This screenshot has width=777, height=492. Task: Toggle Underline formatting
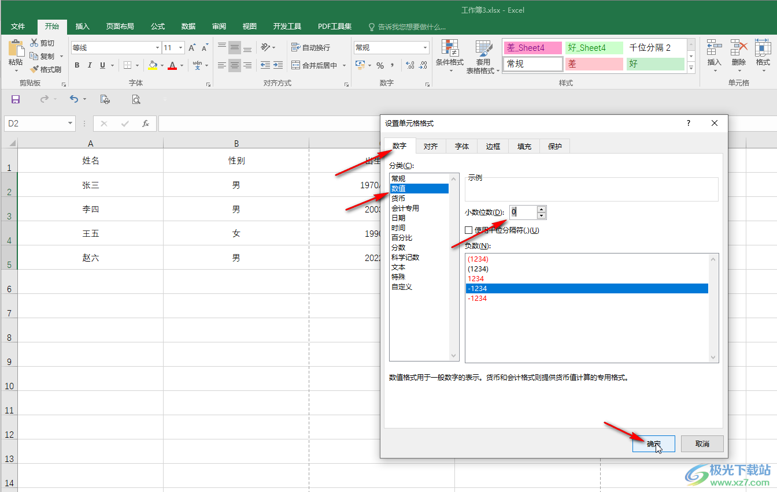(x=102, y=65)
